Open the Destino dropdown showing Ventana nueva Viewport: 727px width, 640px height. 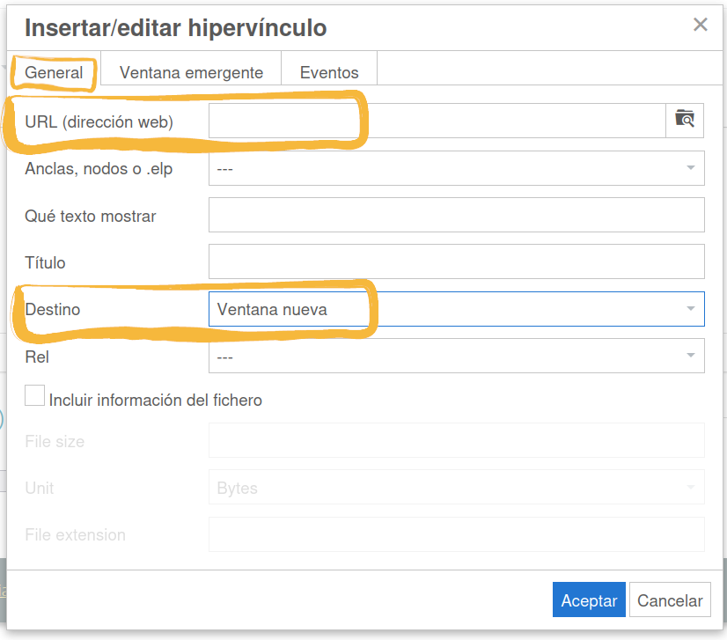point(456,309)
